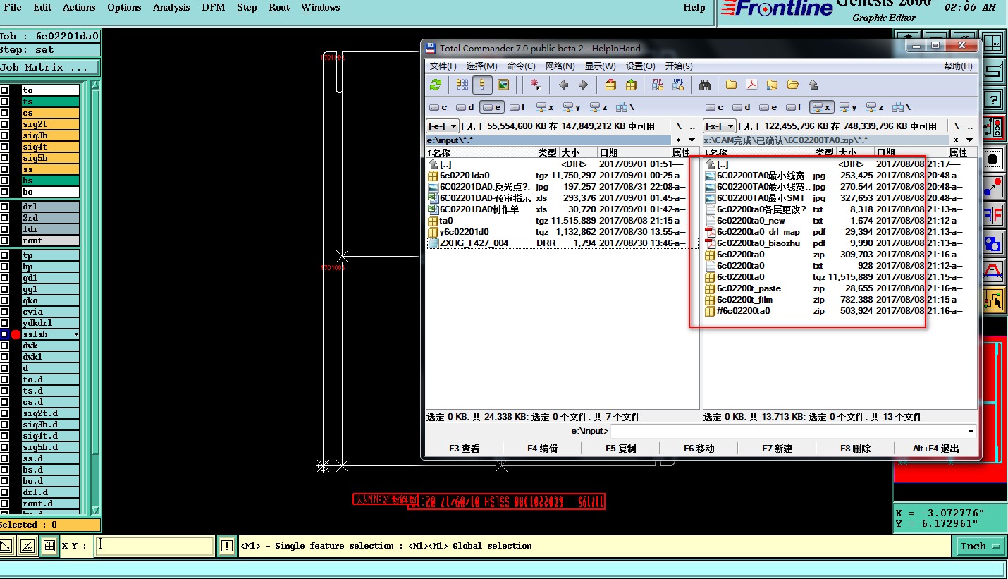
Task: Select network drive z in left drive bar
Action: coord(598,107)
